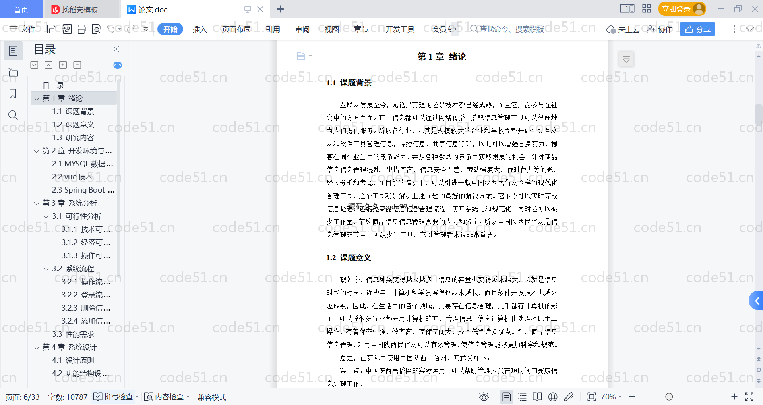Open print preview icon

click(96, 29)
